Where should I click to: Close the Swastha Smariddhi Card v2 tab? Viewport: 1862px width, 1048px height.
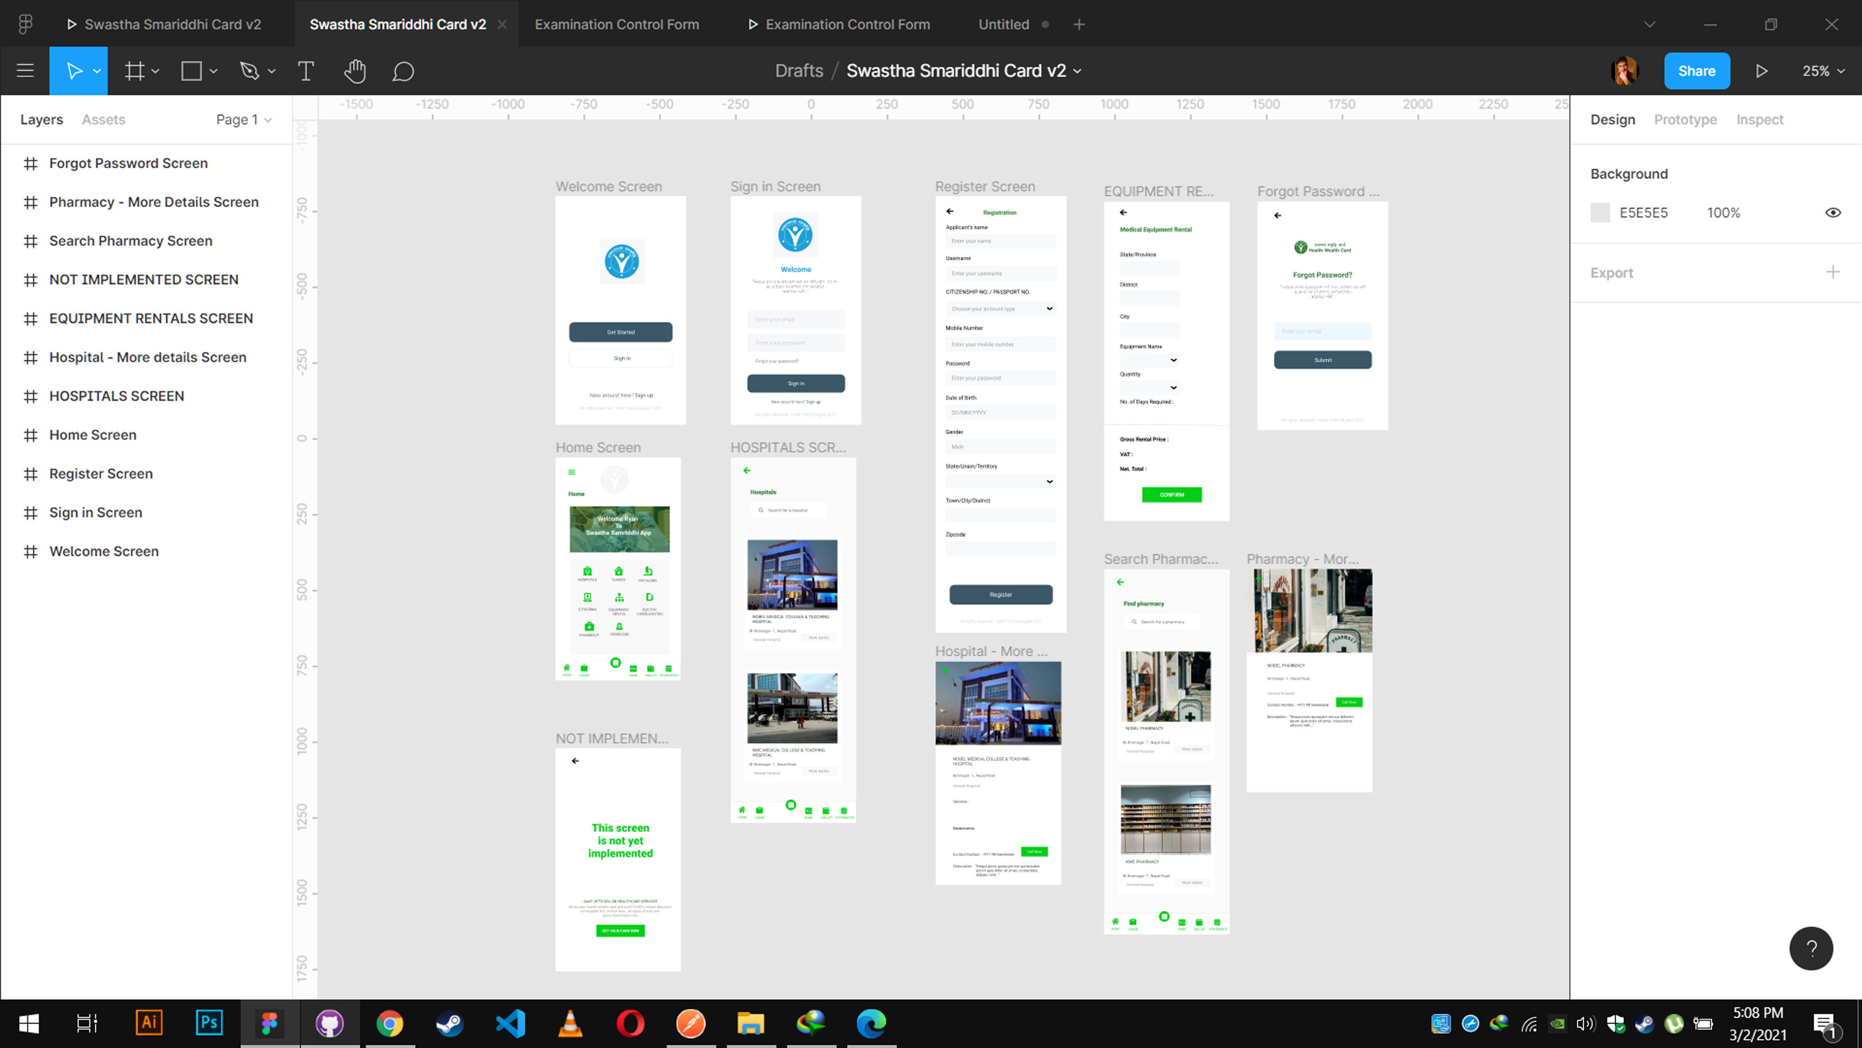pyautogui.click(x=502, y=24)
